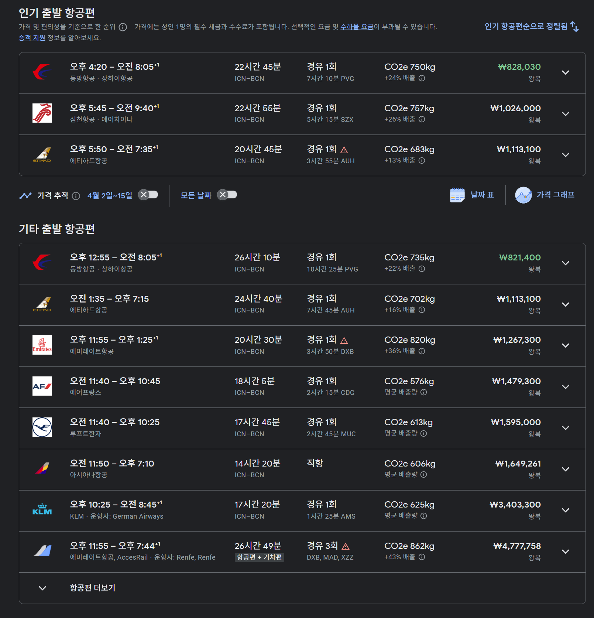Select the Emirates 오후 11:55 – 오후 1:25 flight
This screenshot has width=594, height=618.
point(302,346)
